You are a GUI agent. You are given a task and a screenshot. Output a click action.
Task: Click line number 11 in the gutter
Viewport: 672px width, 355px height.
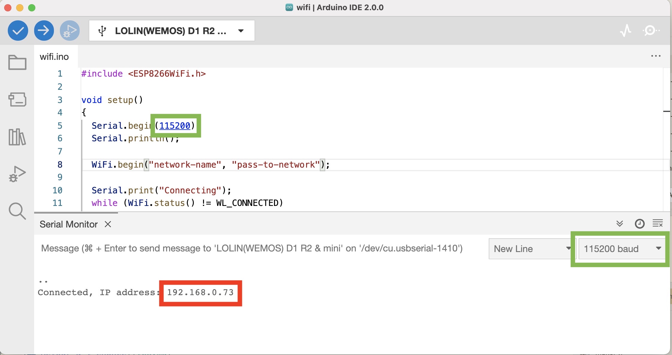[57, 203]
